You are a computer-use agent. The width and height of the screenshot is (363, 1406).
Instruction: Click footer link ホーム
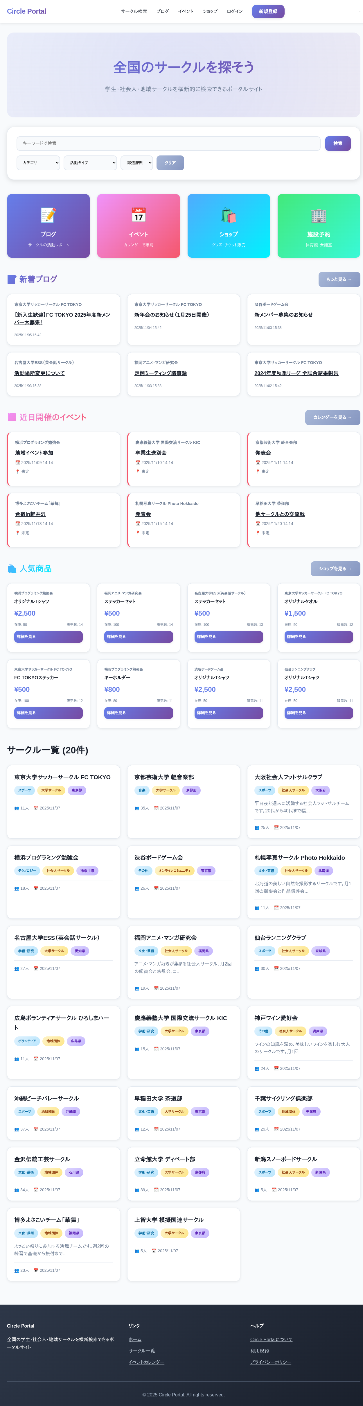tap(135, 1339)
